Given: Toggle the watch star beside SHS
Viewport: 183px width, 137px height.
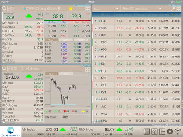Looking at the screenshot, I should click(x=100, y=28).
